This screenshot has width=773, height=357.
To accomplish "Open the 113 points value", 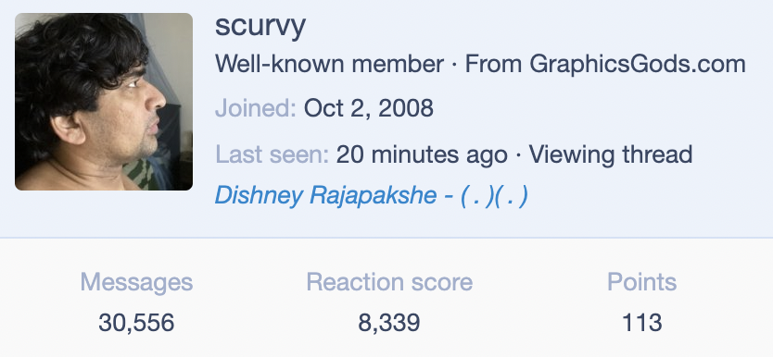I will click(x=642, y=323).
